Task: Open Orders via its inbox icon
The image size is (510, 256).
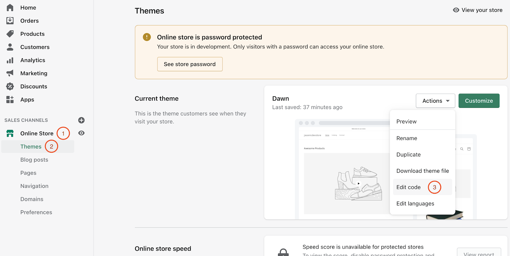Action: (10, 21)
